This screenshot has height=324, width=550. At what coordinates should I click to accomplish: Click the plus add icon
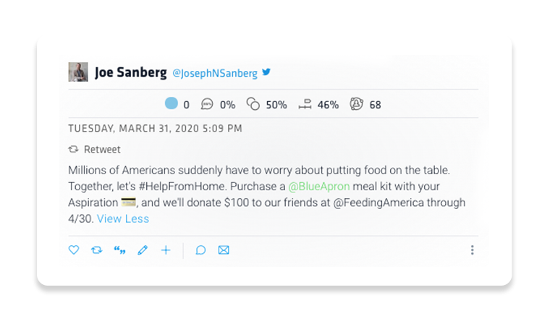tap(166, 250)
